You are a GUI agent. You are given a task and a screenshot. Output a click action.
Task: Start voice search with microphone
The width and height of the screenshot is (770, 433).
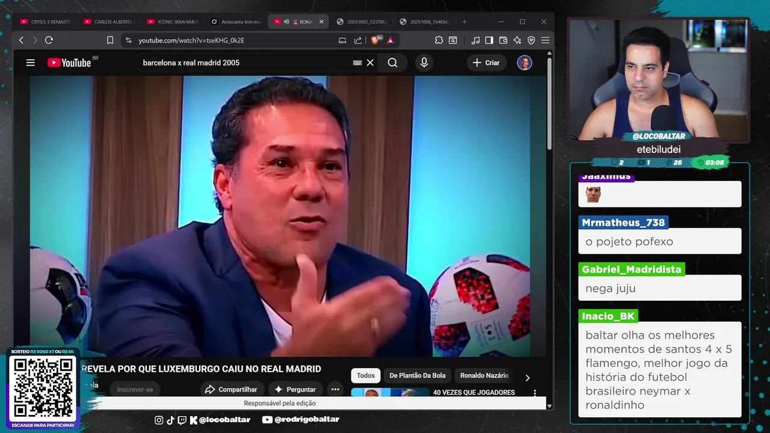click(424, 63)
